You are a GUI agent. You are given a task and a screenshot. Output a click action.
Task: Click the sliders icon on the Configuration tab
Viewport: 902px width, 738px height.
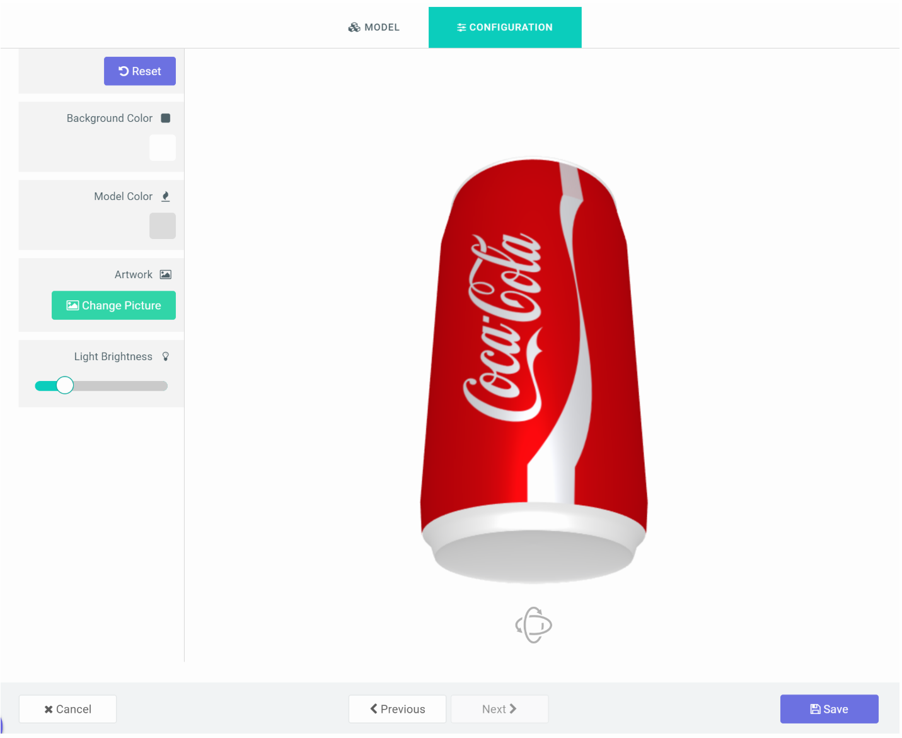[461, 27]
